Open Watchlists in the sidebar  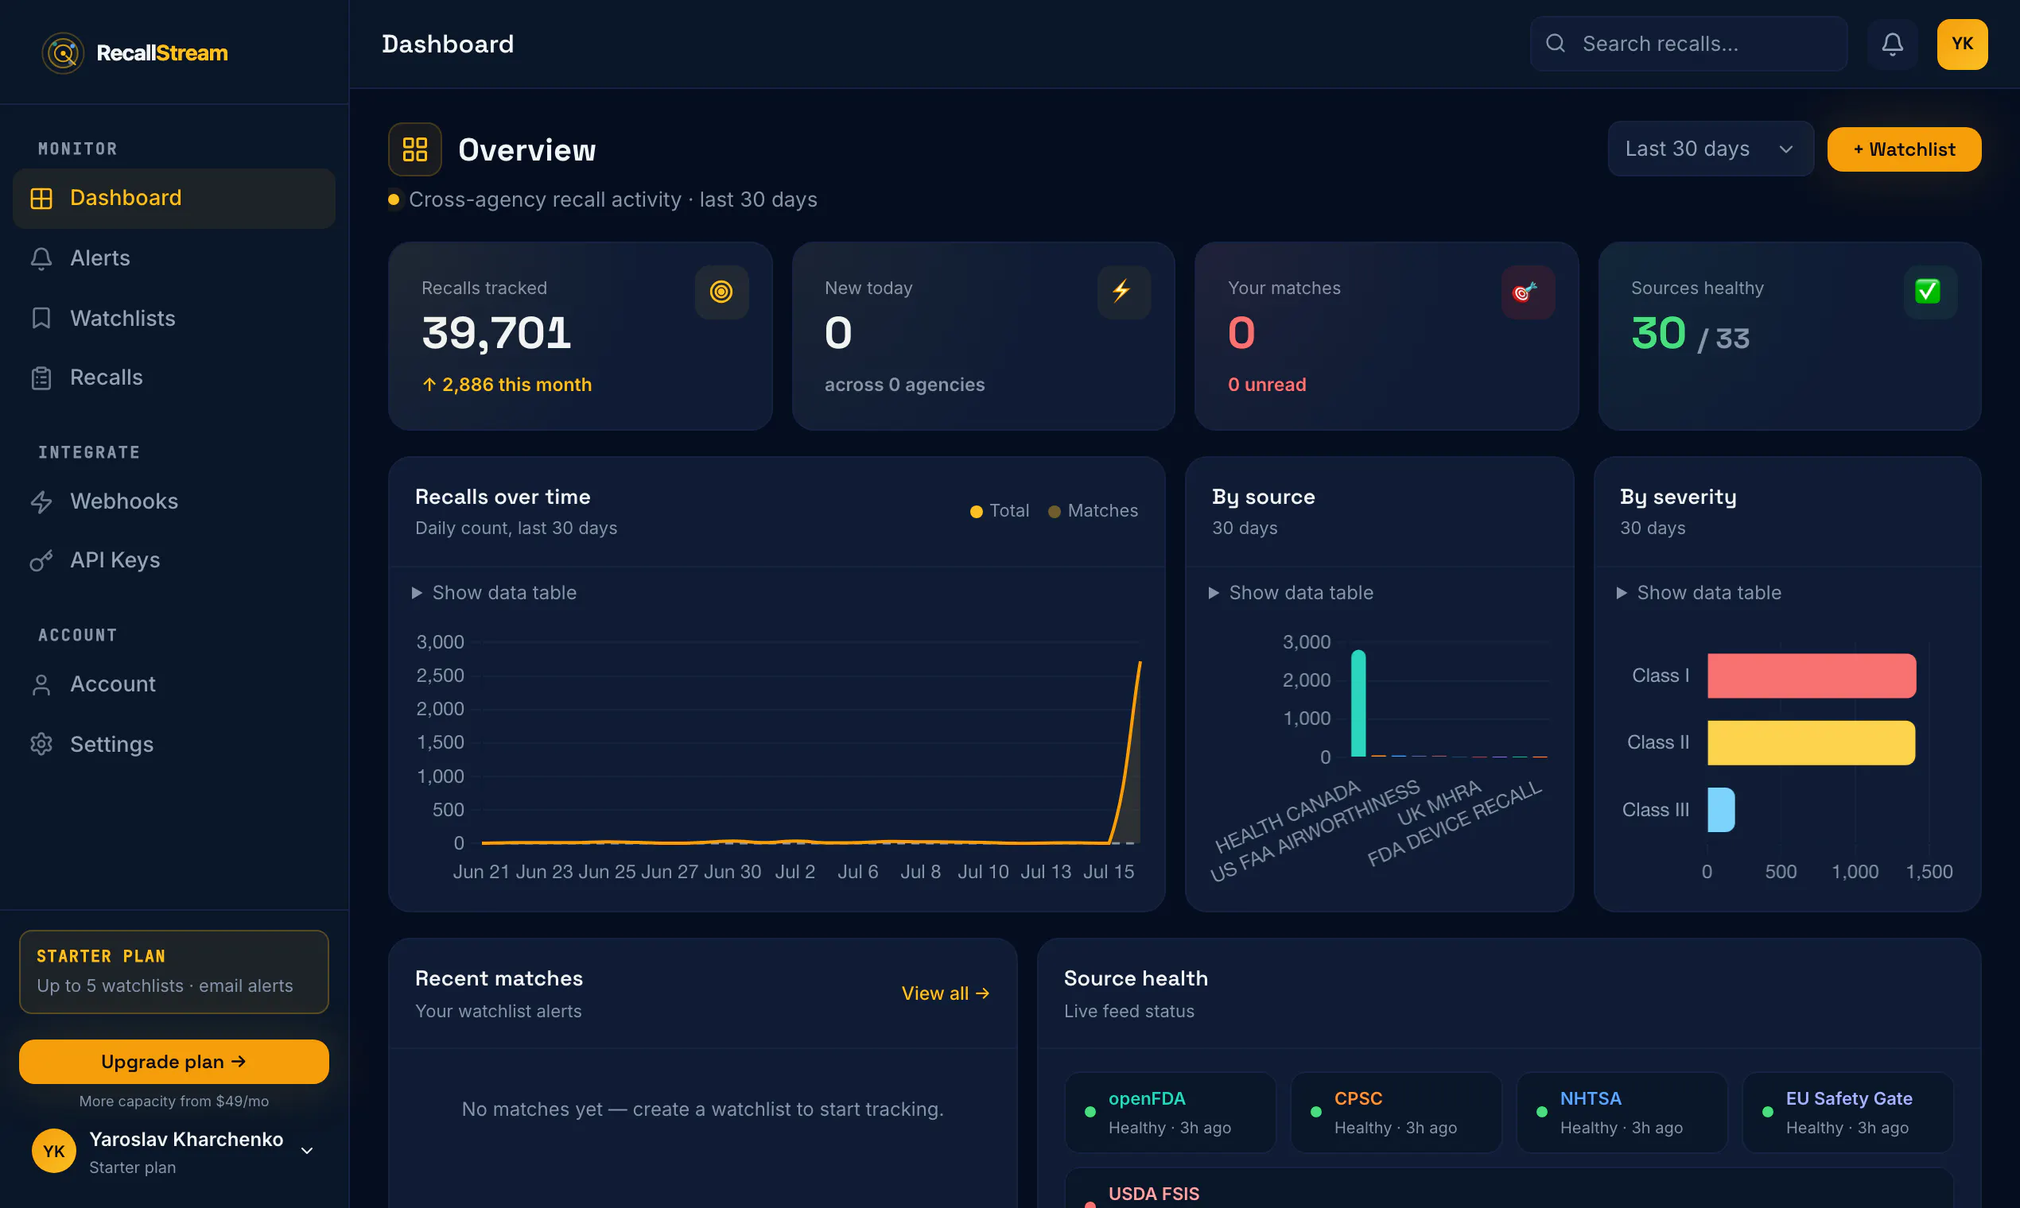point(174,318)
